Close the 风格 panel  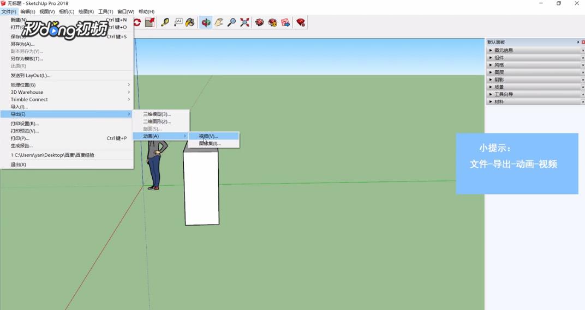[x=583, y=65]
